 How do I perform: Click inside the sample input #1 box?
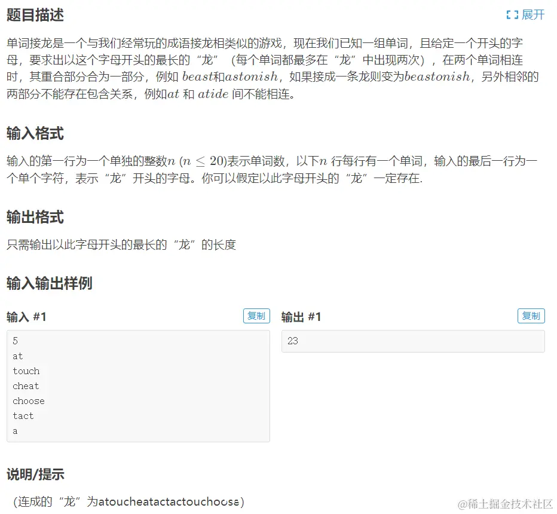click(138, 386)
